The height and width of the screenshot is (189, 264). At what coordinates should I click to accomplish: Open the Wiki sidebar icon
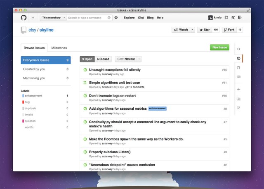point(238,77)
